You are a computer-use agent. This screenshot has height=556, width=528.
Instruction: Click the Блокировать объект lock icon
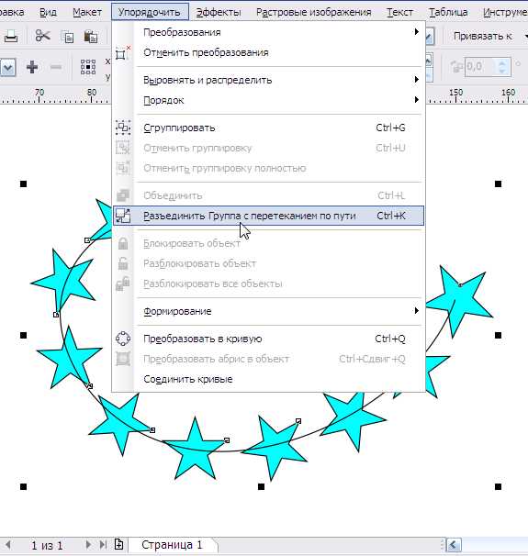click(x=123, y=243)
